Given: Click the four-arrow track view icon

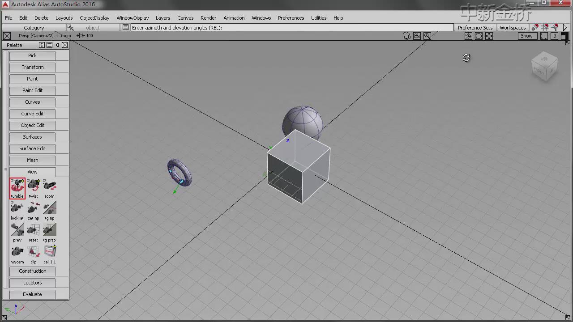Looking at the screenshot, I should click(489, 36).
